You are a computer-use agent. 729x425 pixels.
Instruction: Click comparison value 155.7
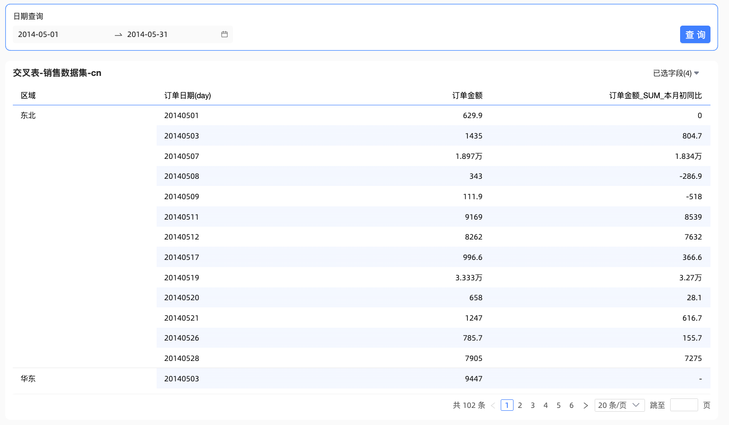[x=692, y=338]
